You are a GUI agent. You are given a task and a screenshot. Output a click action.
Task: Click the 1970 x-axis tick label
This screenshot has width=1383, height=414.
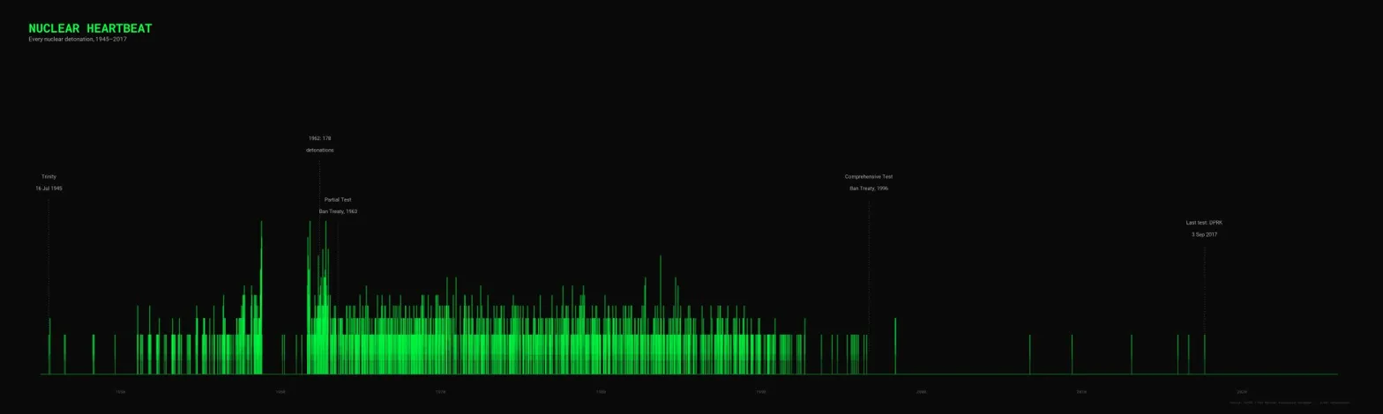[x=440, y=392]
